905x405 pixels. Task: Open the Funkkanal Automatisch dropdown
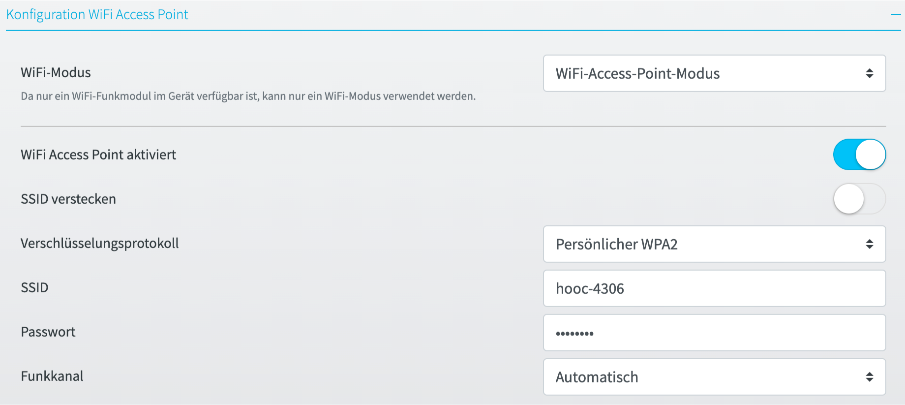(714, 377)
